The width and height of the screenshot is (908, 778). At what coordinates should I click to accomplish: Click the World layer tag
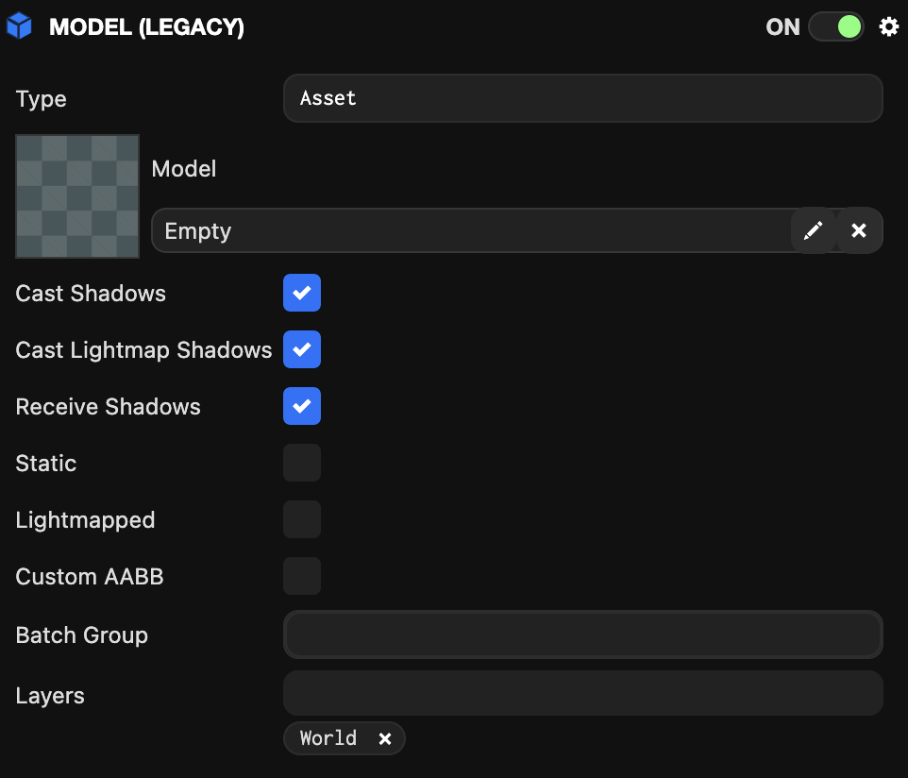tap(328, 738)
